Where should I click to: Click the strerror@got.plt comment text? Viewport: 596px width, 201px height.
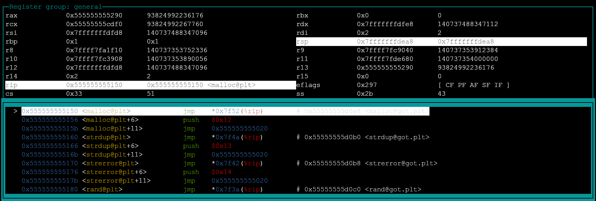401,163
